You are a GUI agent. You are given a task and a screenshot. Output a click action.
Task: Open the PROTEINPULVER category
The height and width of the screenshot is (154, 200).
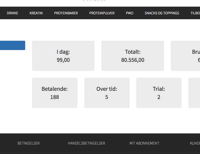(x=102, y=13)
